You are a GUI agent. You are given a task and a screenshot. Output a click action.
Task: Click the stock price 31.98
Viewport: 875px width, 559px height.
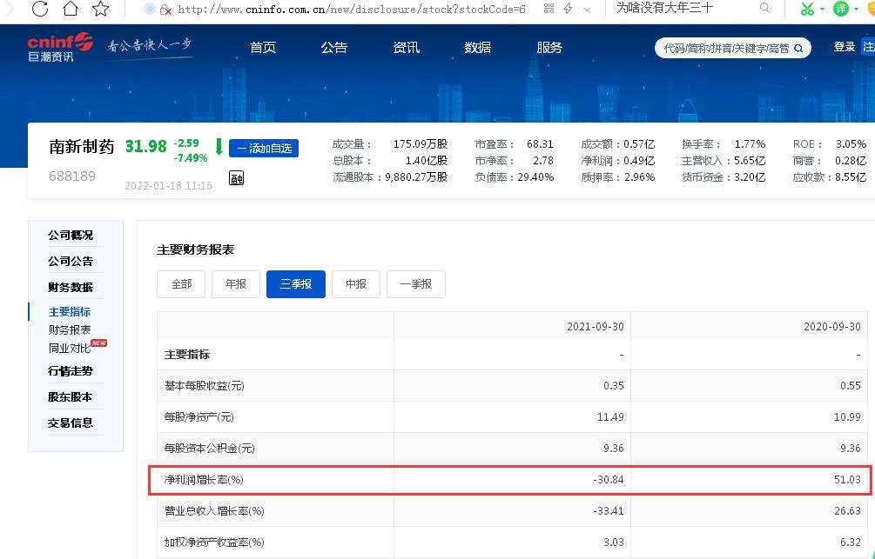[x=145, y=147]
